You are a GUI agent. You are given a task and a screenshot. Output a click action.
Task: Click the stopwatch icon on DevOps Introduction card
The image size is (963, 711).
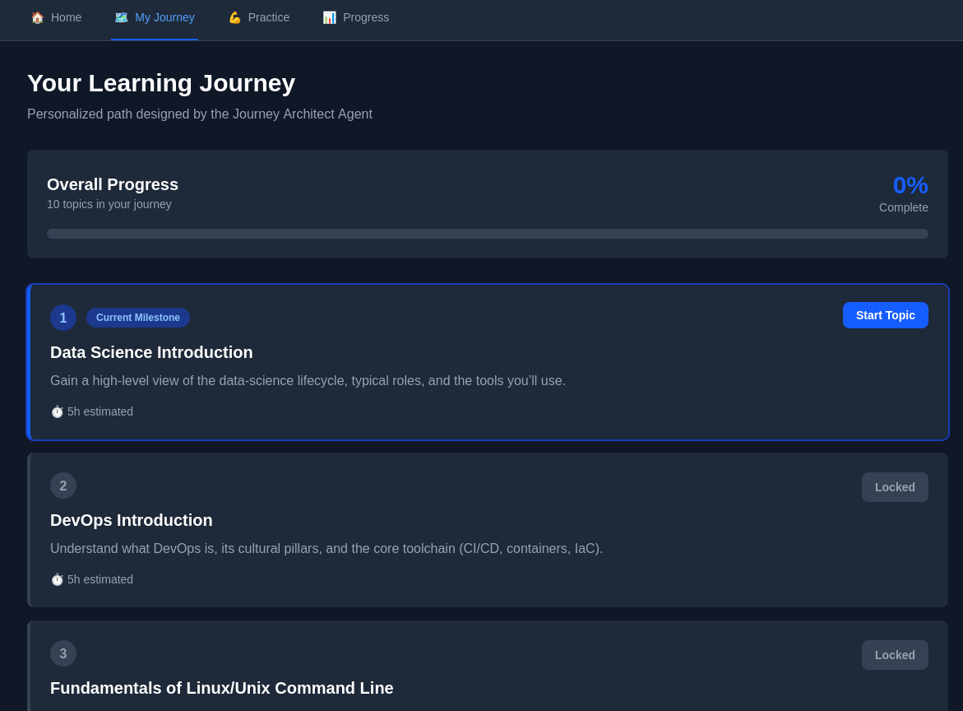(x=57, y=579)
